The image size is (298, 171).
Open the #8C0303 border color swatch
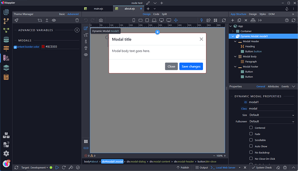[43, 47]
